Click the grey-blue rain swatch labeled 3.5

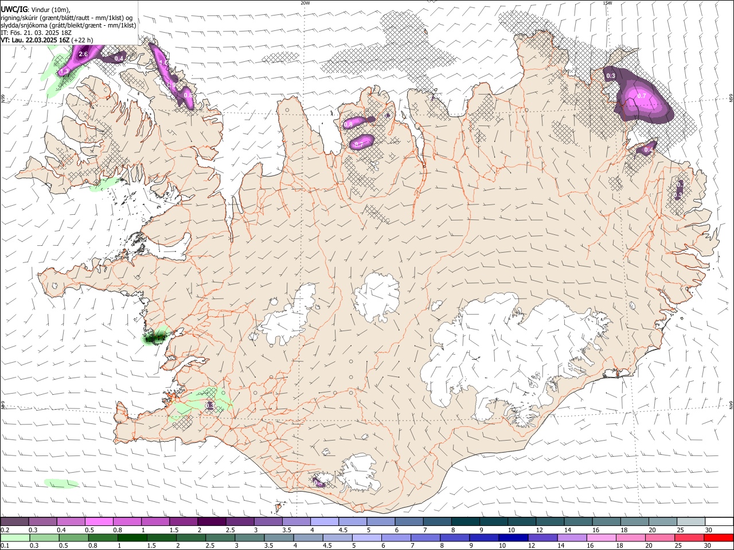click(278, 537)
